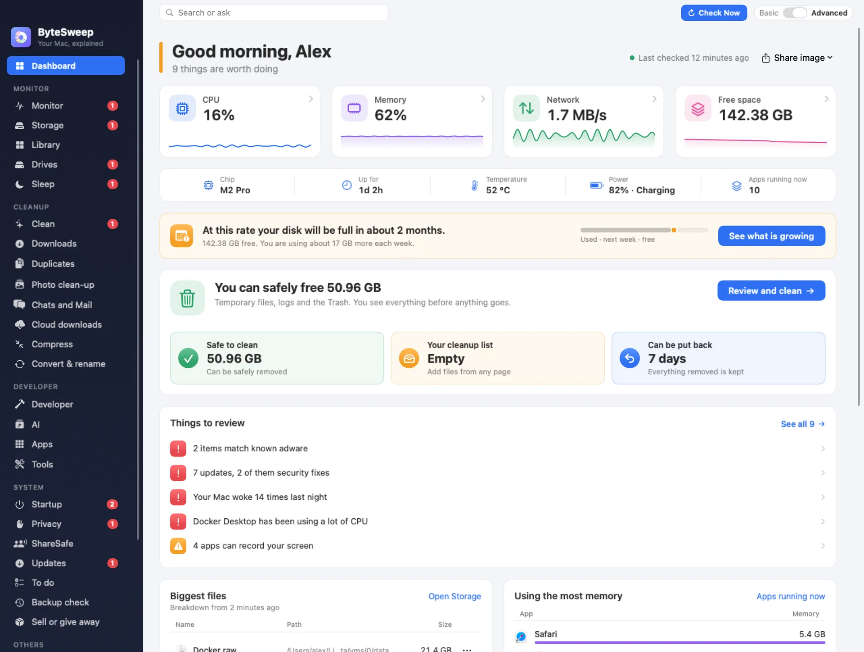
Task: Click Safari's purple memory usage bar
Action: [x=679, y=643]
